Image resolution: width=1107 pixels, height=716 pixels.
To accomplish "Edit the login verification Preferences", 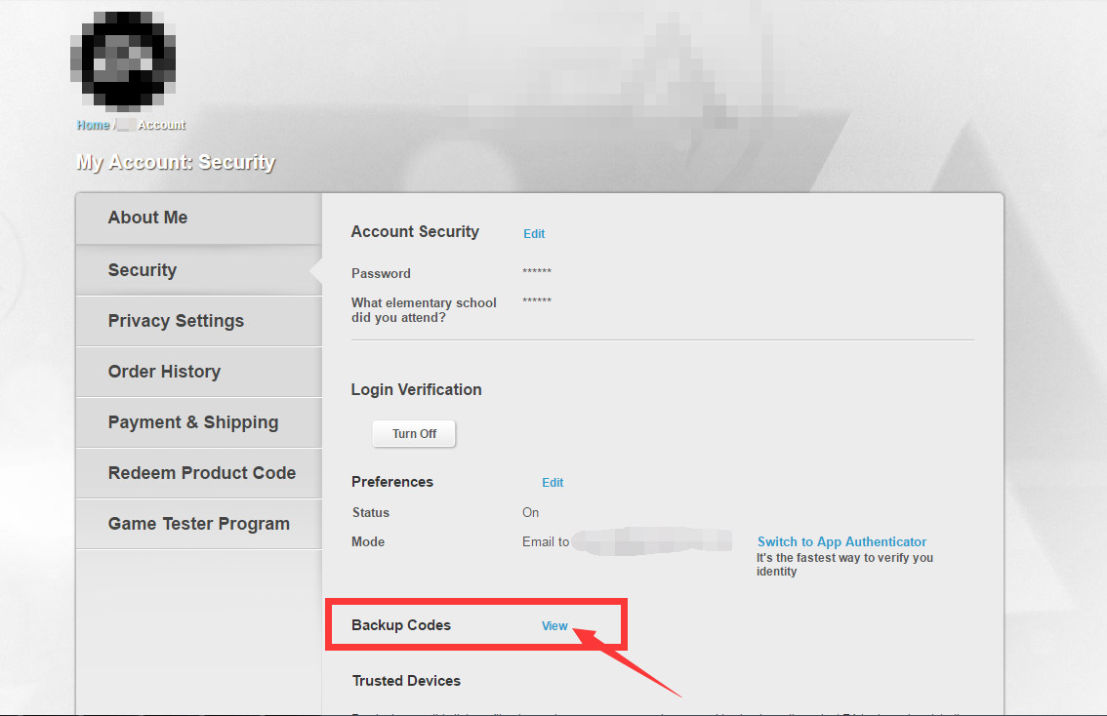I will (553, 482).
